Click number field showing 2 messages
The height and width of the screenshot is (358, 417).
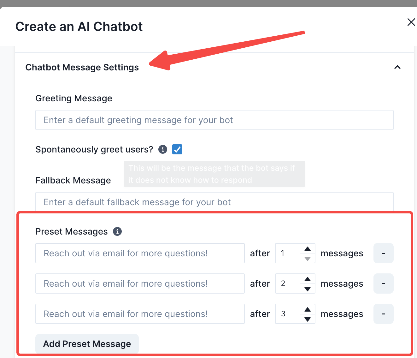coord(287,283)
